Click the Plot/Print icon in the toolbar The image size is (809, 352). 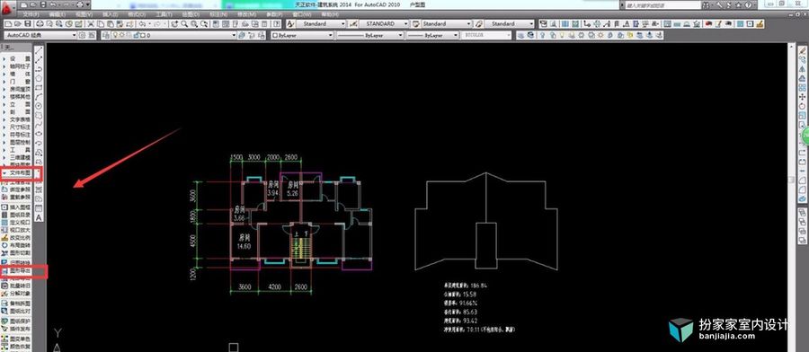[x=40, y=23]
